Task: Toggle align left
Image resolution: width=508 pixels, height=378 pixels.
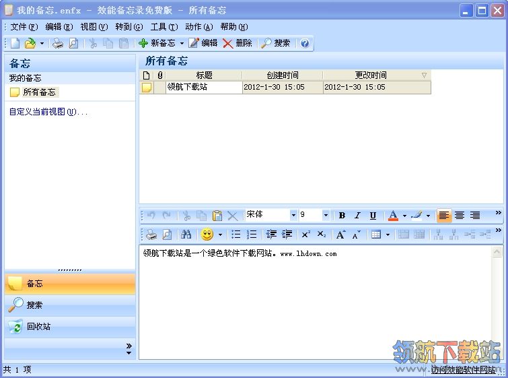Action: (x=444, y=216)
